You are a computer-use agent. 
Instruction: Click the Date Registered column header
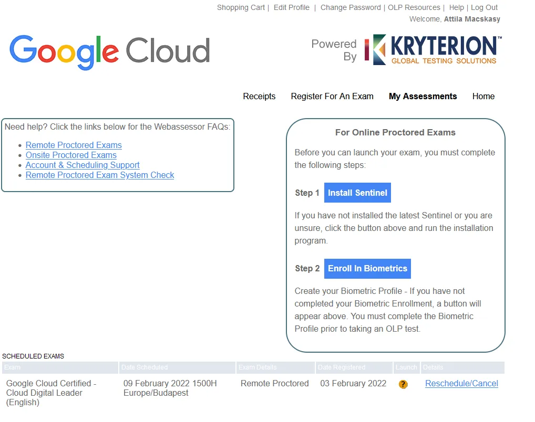tap(354, 367)
